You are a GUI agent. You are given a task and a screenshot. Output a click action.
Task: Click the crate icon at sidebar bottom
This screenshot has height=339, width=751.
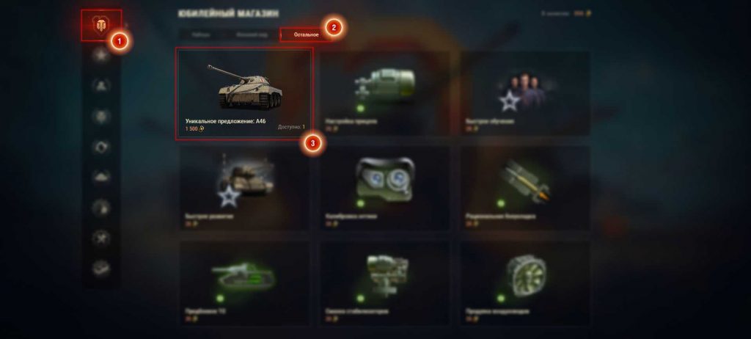(101, 269)
